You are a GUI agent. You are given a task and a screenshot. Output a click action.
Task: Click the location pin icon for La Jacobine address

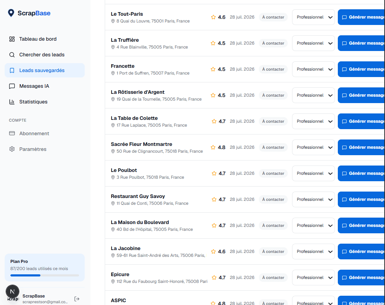tap(113, 255)
